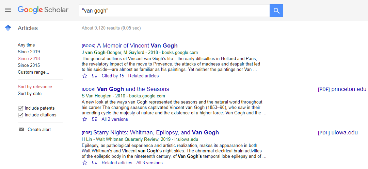Select the Any time filter

click(x=26, y=45)
